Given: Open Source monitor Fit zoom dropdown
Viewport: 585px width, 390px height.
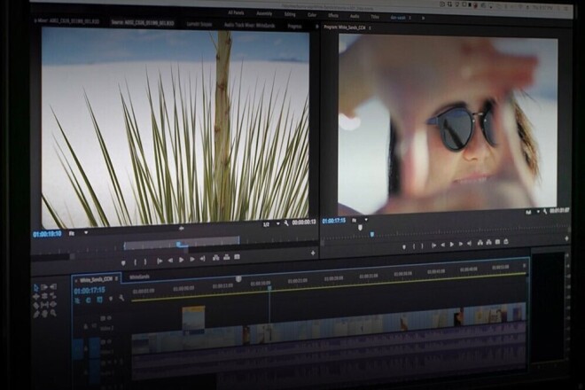Looking at the screenshot, I should pos(78,233).
